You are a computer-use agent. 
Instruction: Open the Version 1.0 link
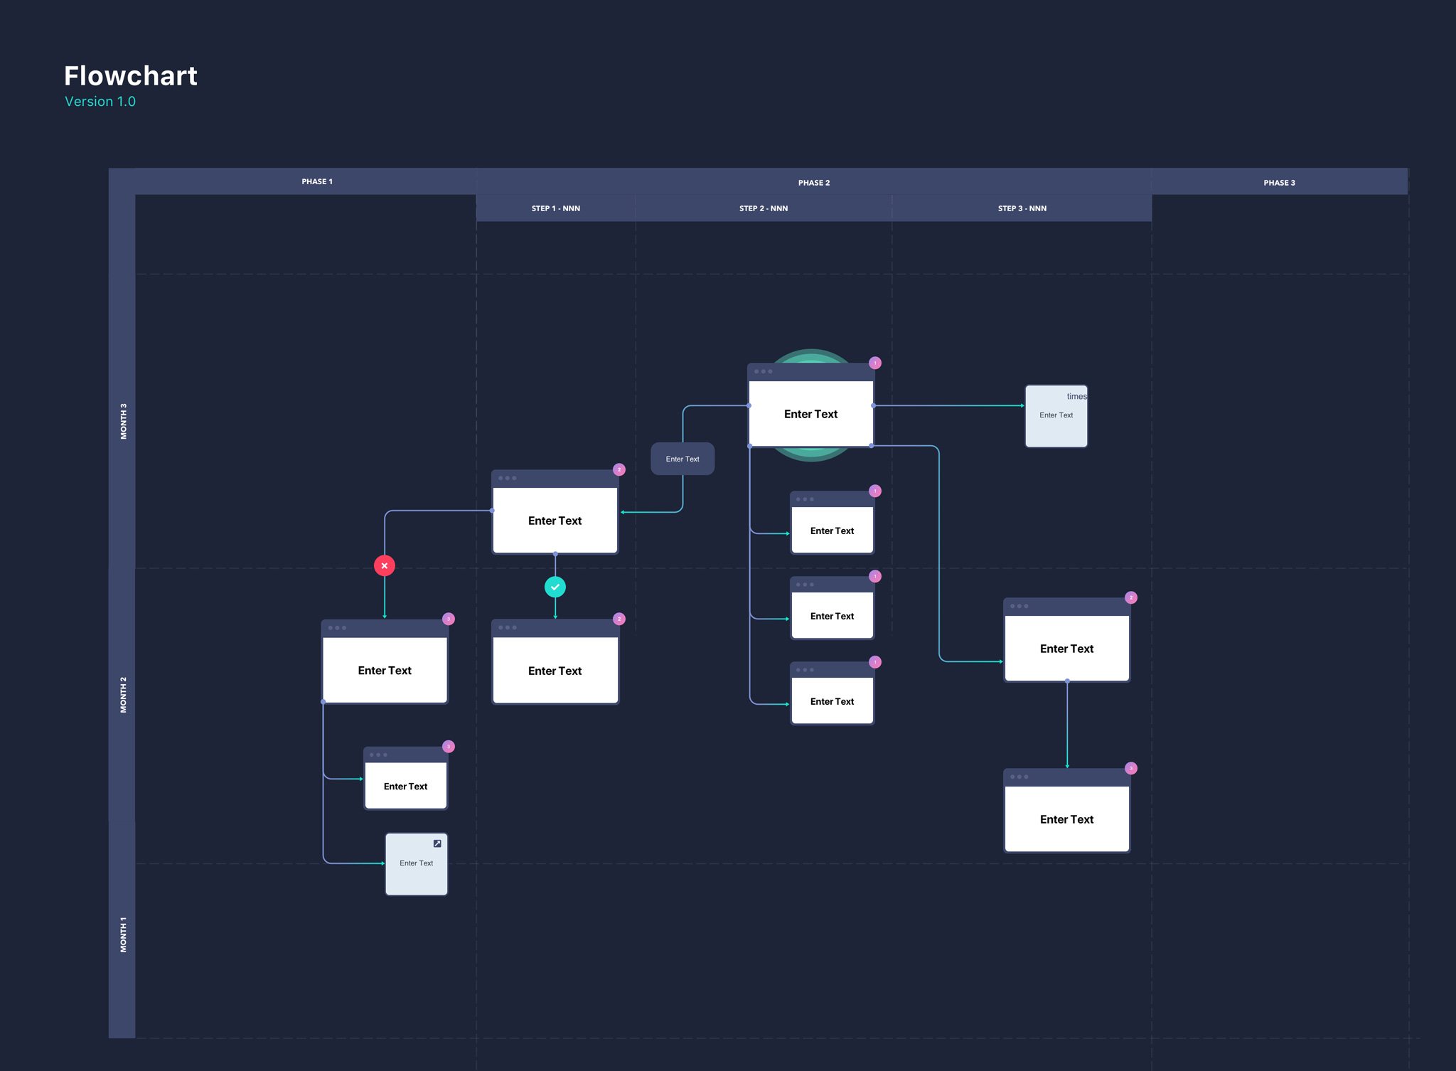pyautogui.click(x=100, y=101)
